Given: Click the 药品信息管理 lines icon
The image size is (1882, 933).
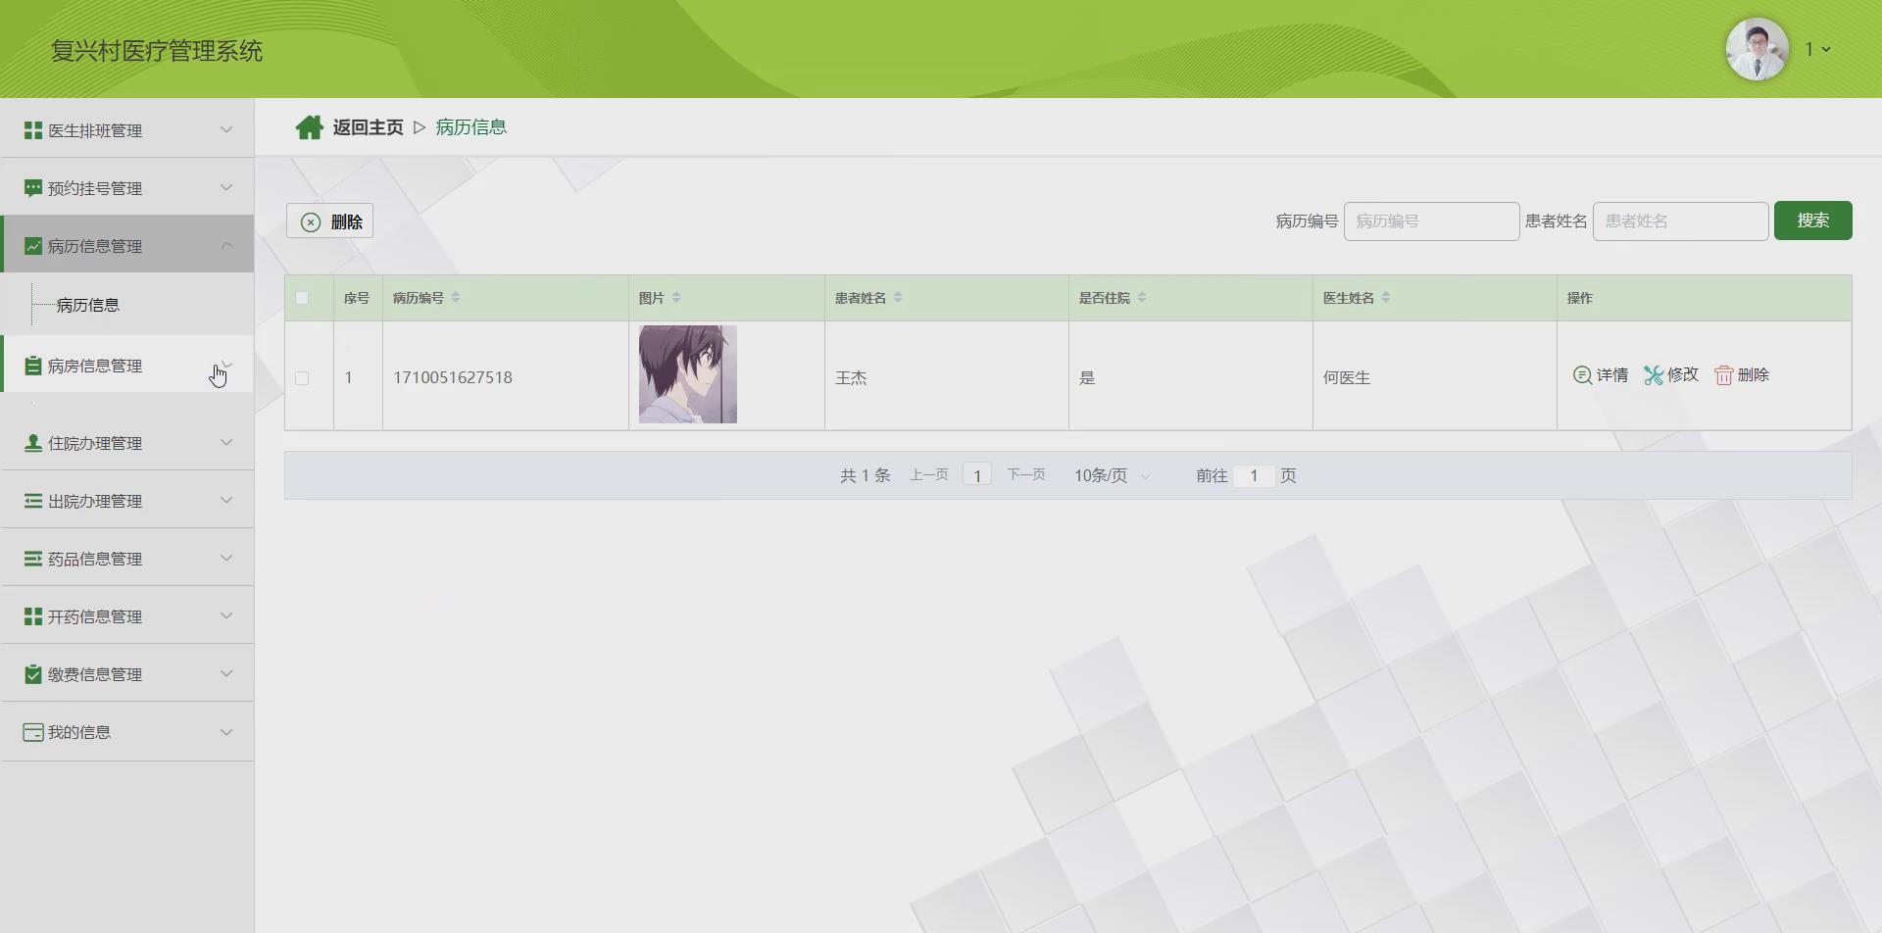Looking at the screenshot, I should (x=33, y=559).
